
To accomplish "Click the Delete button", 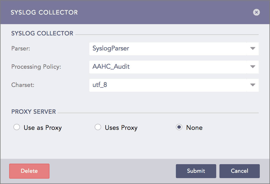I will pos(29,171).
